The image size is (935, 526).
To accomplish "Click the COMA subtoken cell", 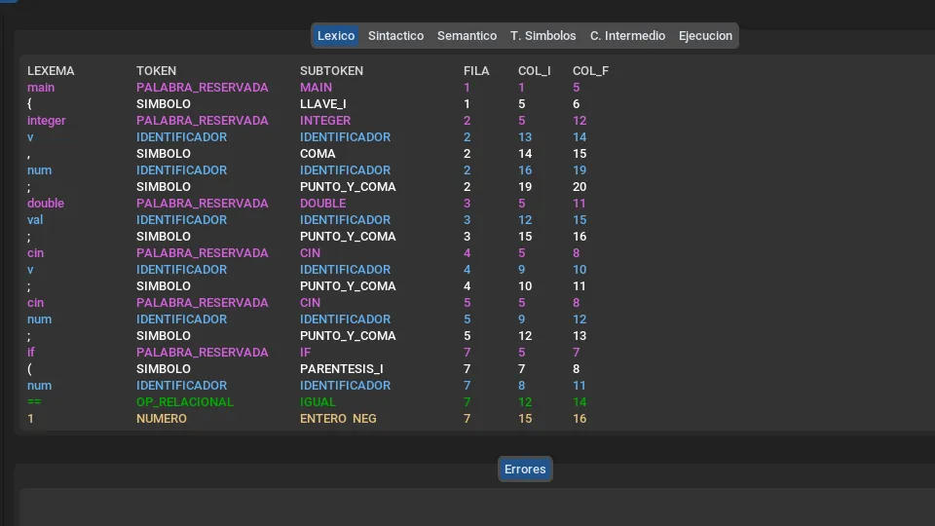I will (318, 154).
